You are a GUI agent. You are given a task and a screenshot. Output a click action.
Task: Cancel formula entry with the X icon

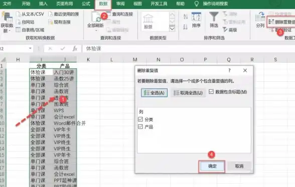50,49
